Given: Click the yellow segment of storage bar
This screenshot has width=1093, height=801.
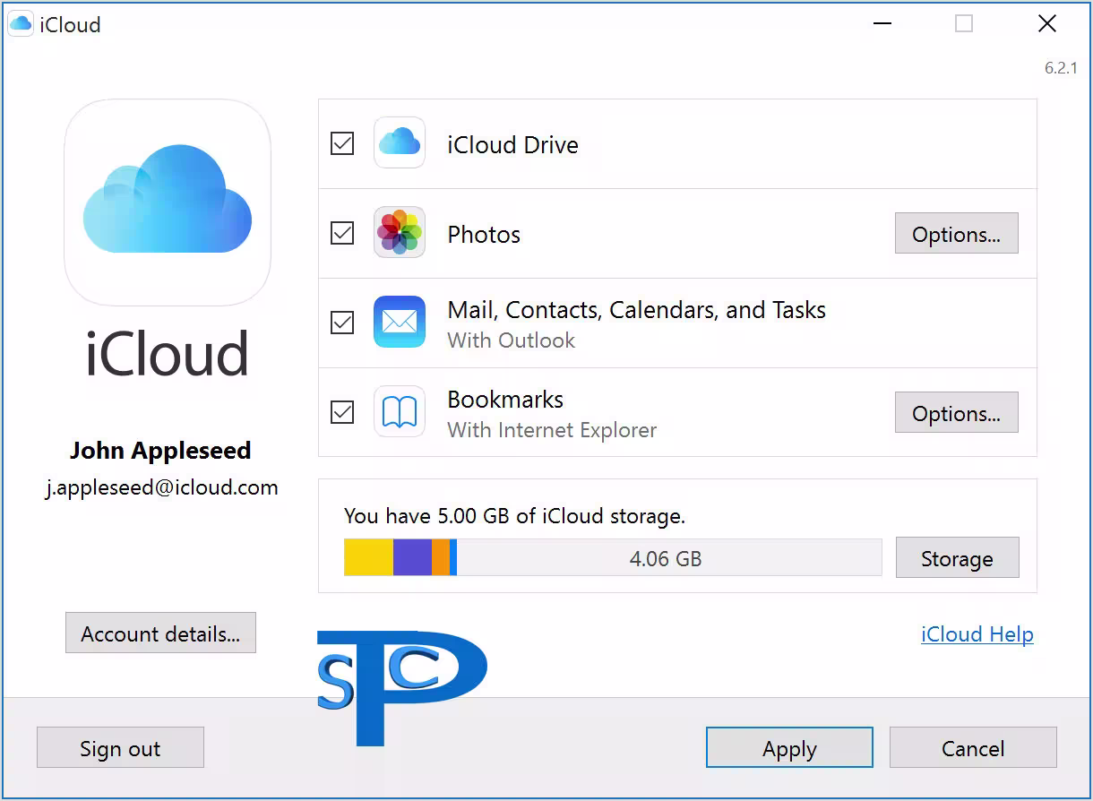Looking at the screenshot, I should pos(368,557).
